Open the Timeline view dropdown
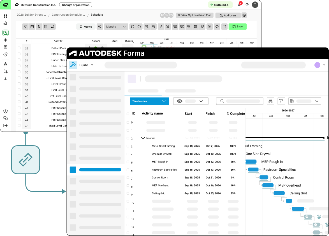Image resolution: width=329 pixels, height=236 pixels. (149, 101)
